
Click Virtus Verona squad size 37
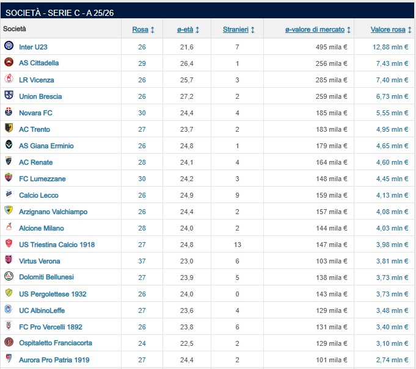point(142,261)
